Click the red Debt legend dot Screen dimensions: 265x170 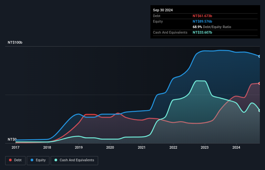(10, 160)
